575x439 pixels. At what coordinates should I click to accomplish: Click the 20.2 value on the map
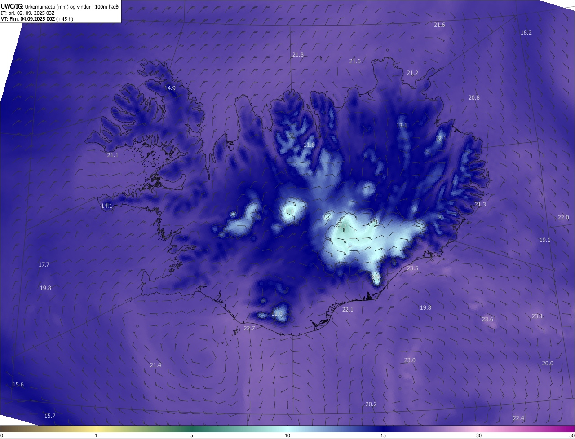click(371, 404)
